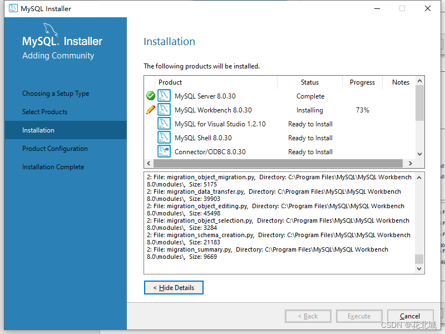Click the Complete status of MySQL Server

310,96
